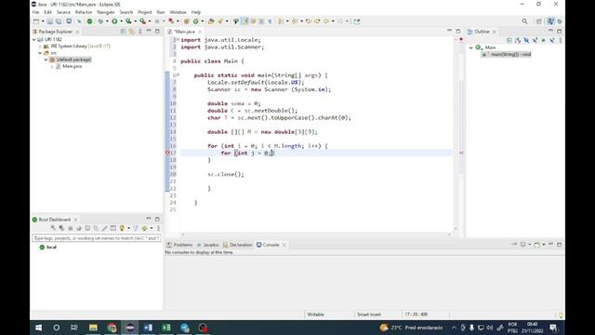Screen dimensions: 595x335
Task: Toggle Mark Occurrences in main toolbar
Action: pyautogui.click(x=245, y=21)
